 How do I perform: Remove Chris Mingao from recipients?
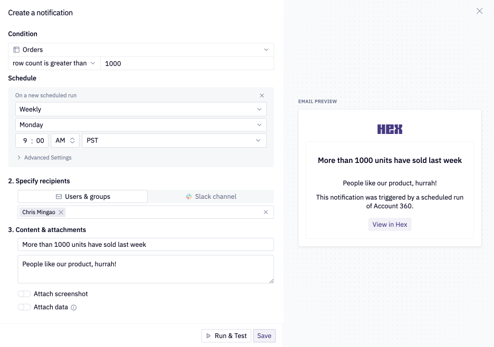pos(60,212)
